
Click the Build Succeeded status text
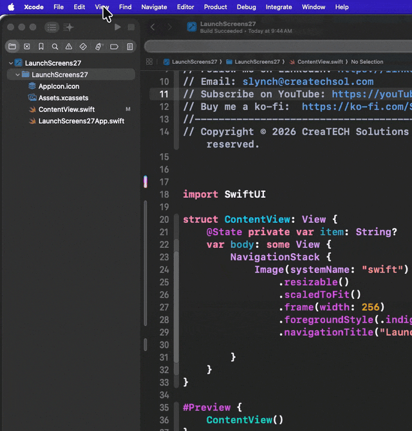221,31
